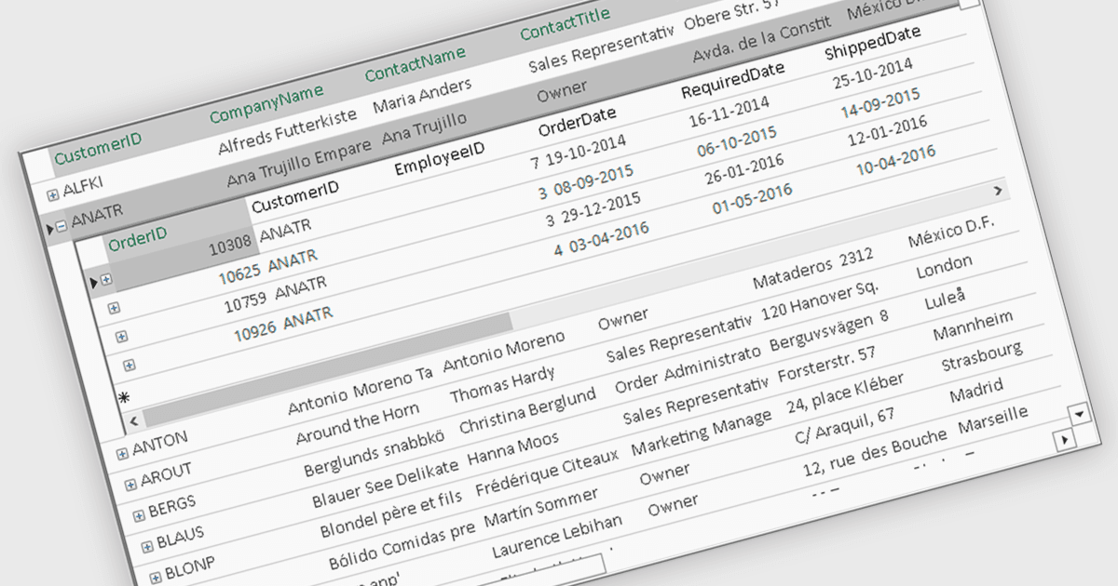Image resolution: width=1118 pixels, height=586 pixels.
Task: Select company cell Alfreds Futterkiste
Action: coord(288,133)
